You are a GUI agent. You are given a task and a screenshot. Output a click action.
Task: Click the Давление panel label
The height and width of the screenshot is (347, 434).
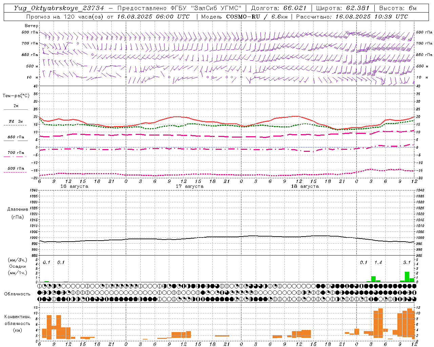(18, 209)
